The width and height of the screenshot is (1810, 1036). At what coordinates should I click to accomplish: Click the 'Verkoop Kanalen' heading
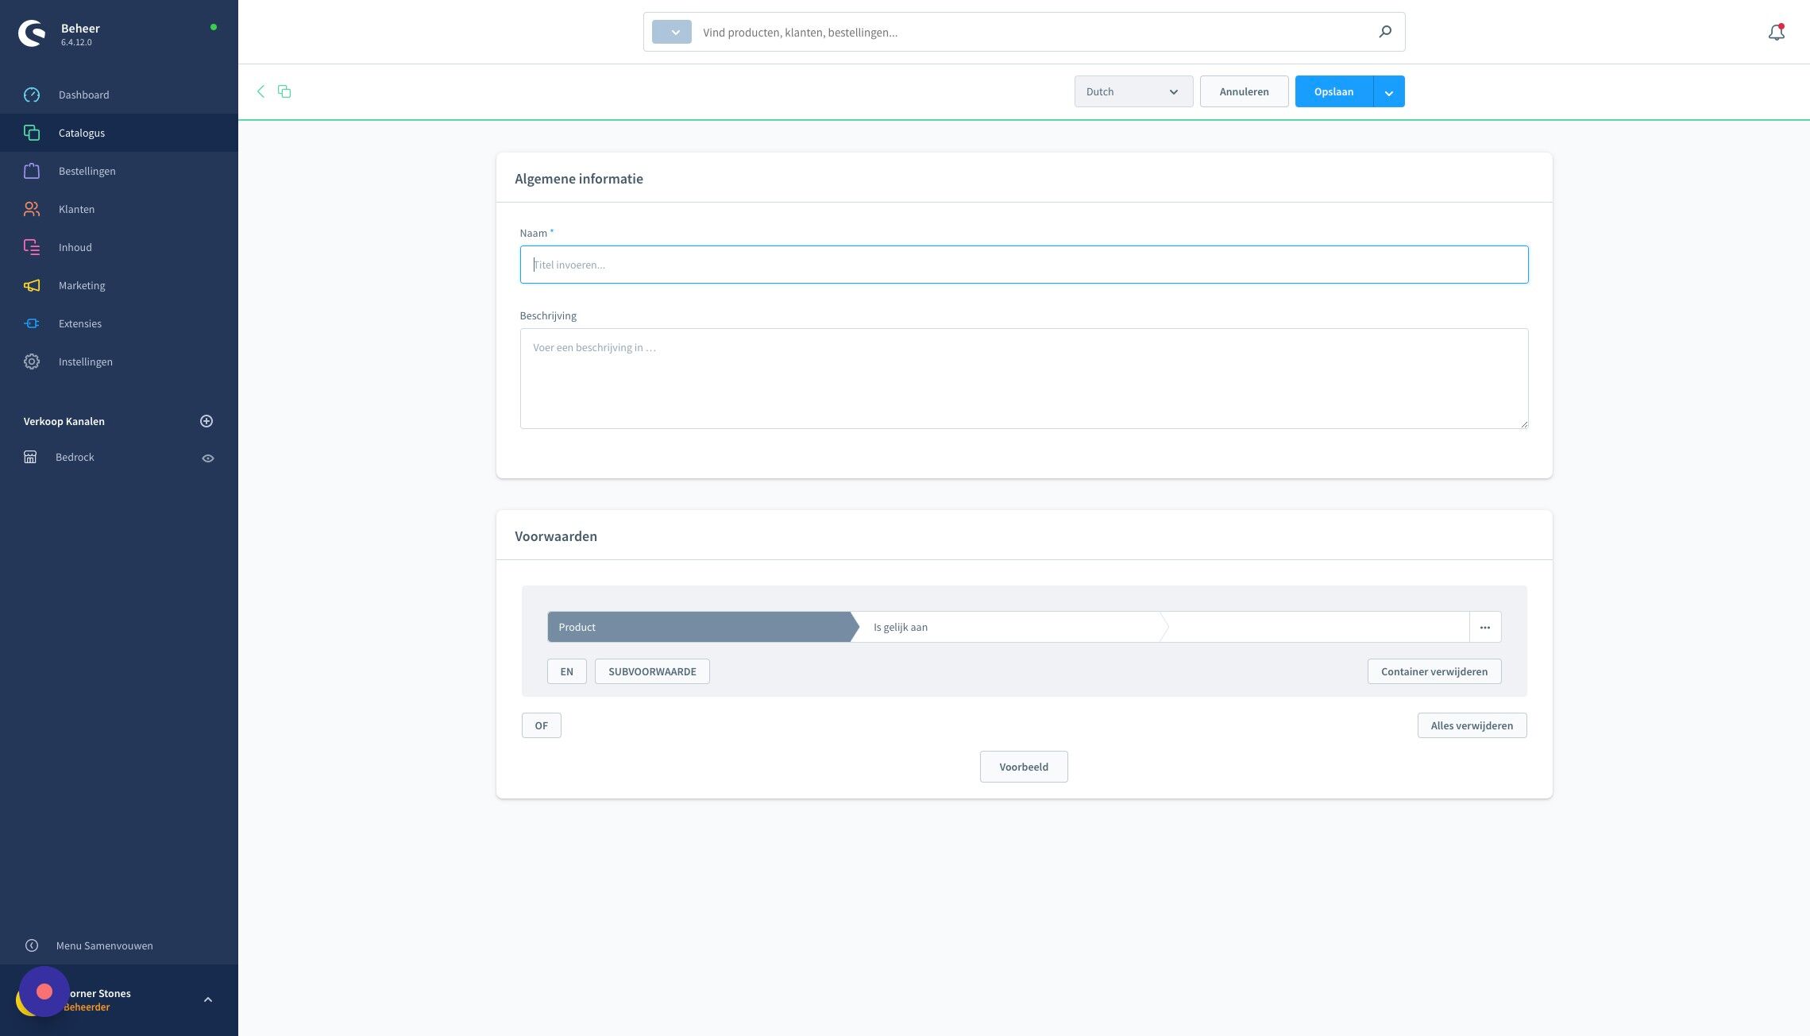(64, 421)
